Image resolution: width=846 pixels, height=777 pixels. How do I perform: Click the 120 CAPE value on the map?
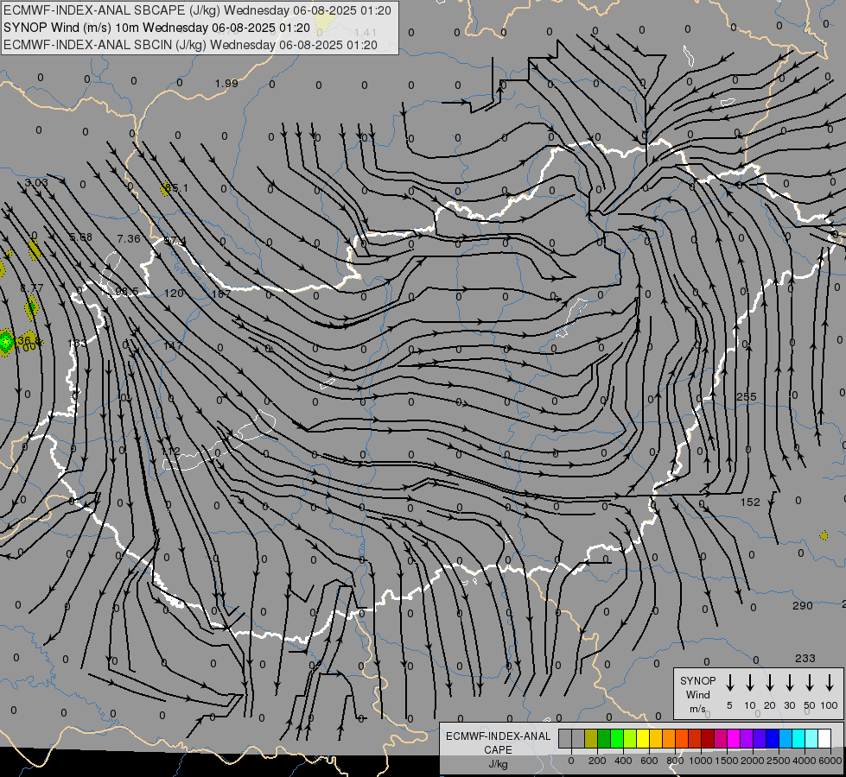[x=174, y=294]
